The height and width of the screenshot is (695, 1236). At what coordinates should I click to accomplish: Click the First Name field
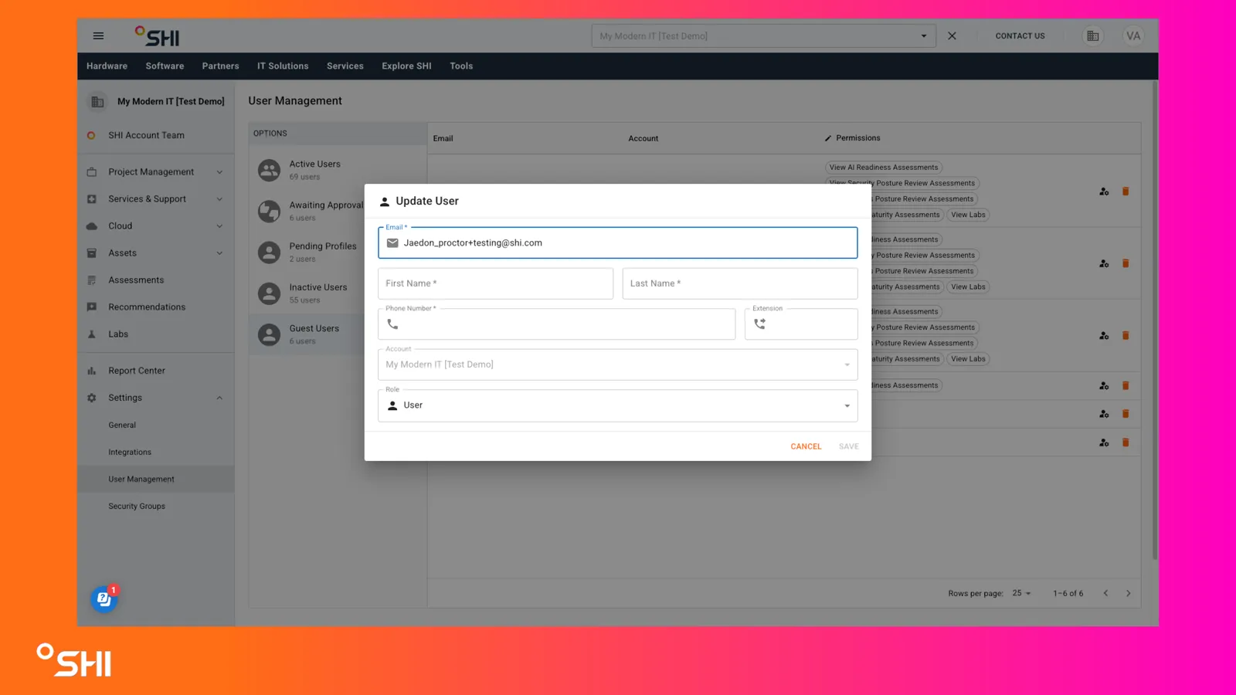pyautogui.click(x=495, y=283)
